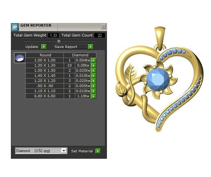
Task: Select the round gem thumbnail
Action: tap(20, 58)
